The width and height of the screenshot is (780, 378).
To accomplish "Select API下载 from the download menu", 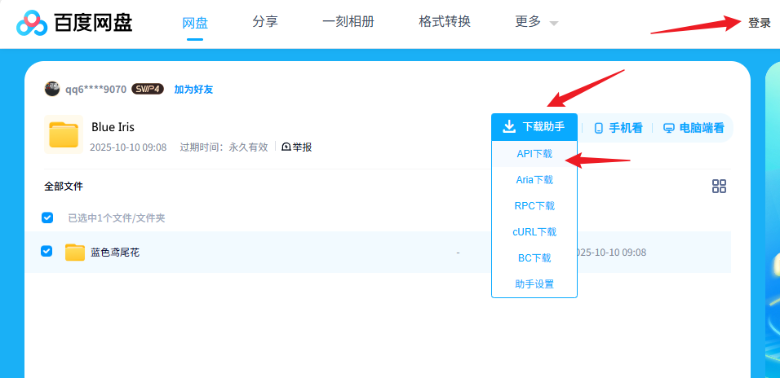I will [x=534, y=153].
